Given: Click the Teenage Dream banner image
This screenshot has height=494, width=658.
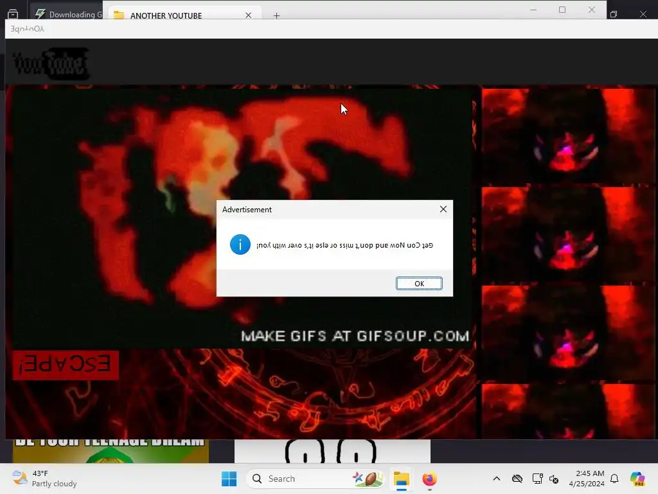Looking at the screenshot, I should pos(111,451).
